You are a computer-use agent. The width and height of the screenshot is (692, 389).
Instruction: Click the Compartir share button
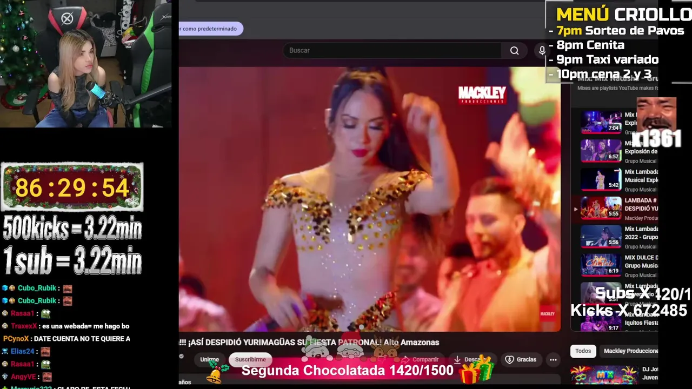tap(420, 359)
